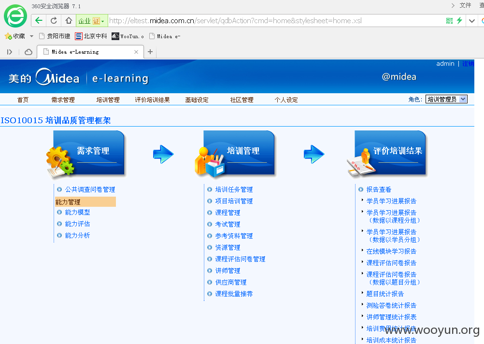The height and width of the screenshot is (344, 484).
Task: Open the 企业证 certificate dropdown
Action: point(92,21)
